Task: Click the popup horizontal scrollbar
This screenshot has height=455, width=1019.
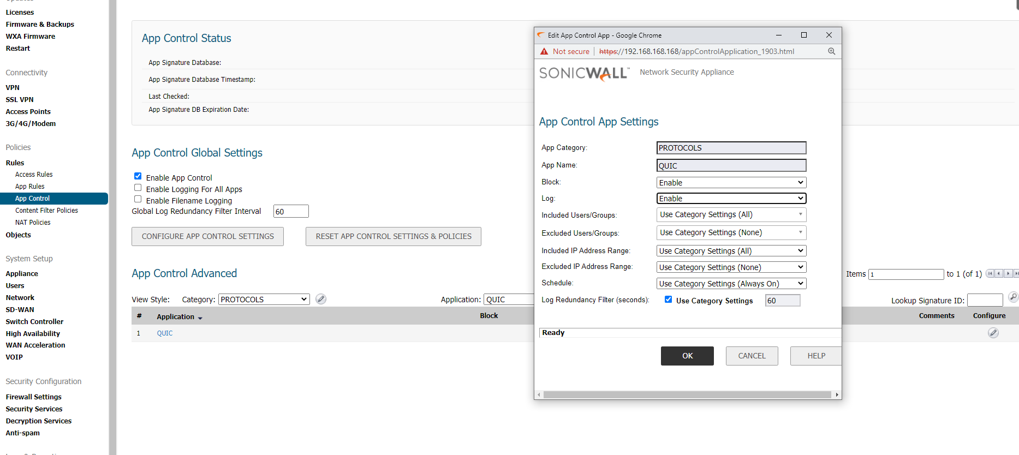Action: [687, 394]
